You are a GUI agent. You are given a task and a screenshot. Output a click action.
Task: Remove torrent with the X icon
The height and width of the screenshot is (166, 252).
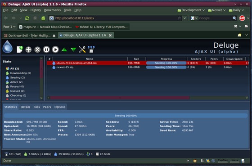tap(37, 49)
